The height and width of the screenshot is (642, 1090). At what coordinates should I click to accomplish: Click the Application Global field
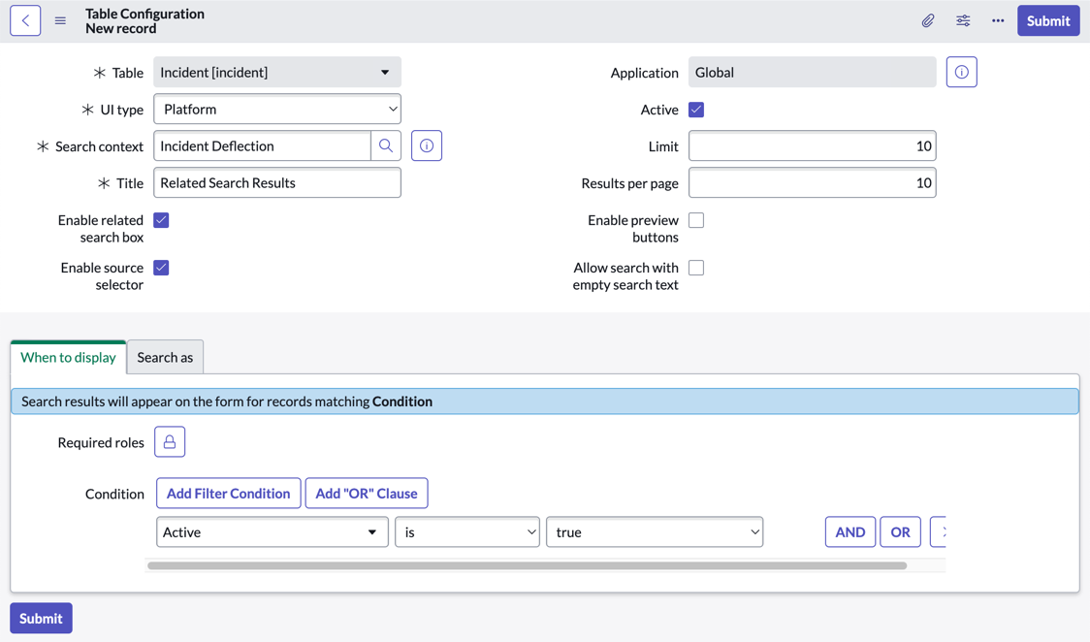pos(812,73)
